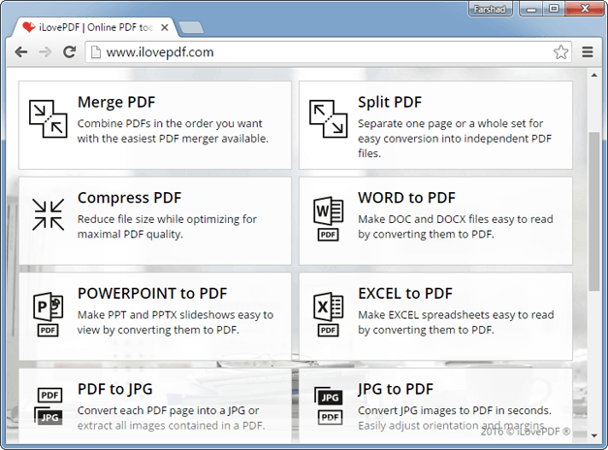Click the POWERPOINT to PDF icon
The image size is (608, 450).
(48, 314)
